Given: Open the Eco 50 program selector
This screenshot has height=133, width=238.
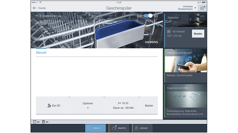Looking at the screenshot, I should click(53, 105).
